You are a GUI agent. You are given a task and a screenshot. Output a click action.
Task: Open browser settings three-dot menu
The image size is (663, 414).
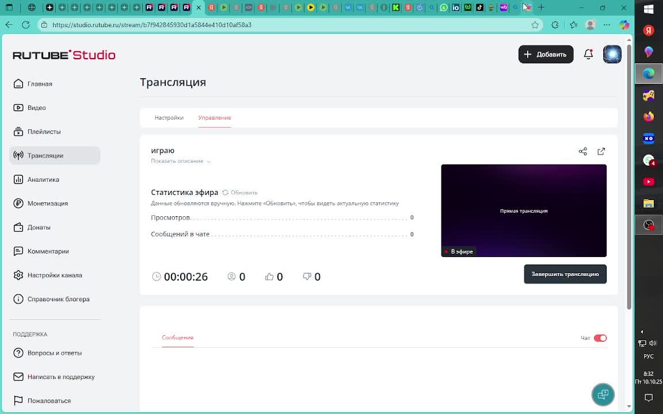pos(607,25)
